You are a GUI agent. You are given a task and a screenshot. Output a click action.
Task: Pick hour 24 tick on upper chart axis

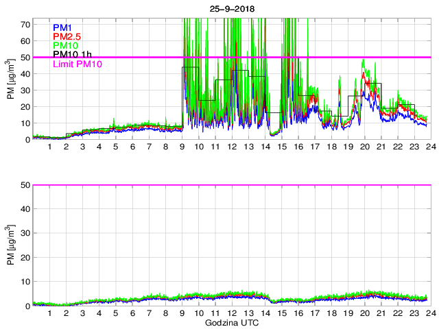[x=430, y=147]
